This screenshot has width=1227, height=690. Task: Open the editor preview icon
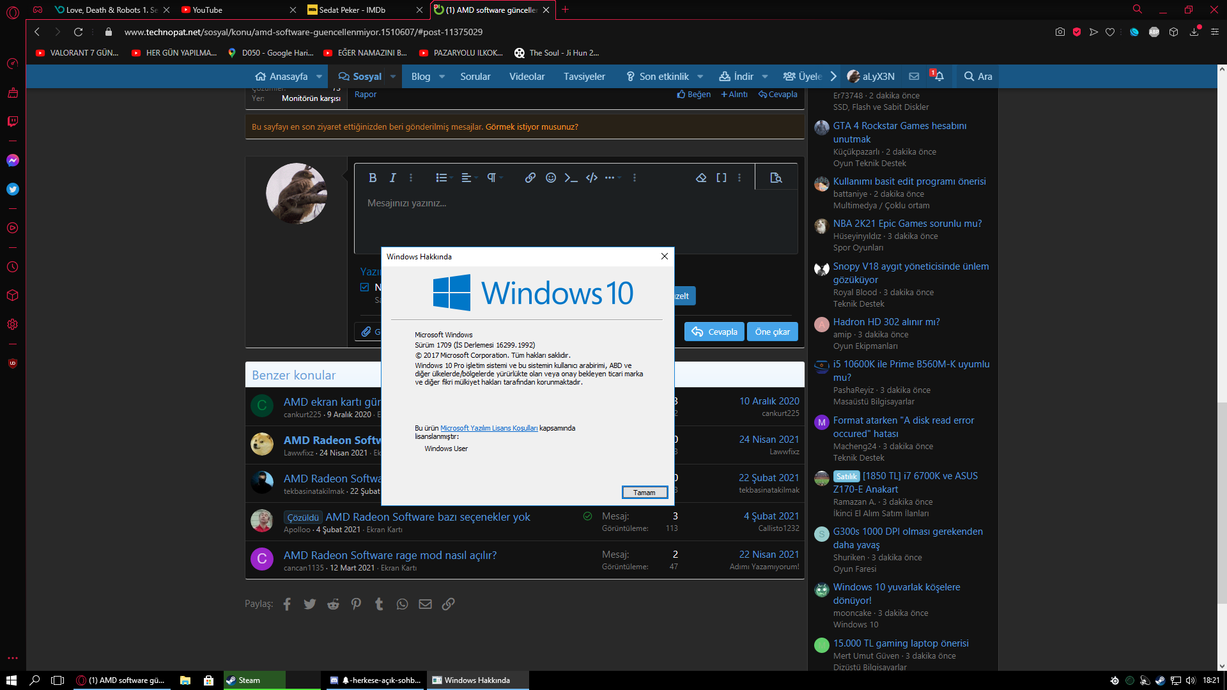776,178
